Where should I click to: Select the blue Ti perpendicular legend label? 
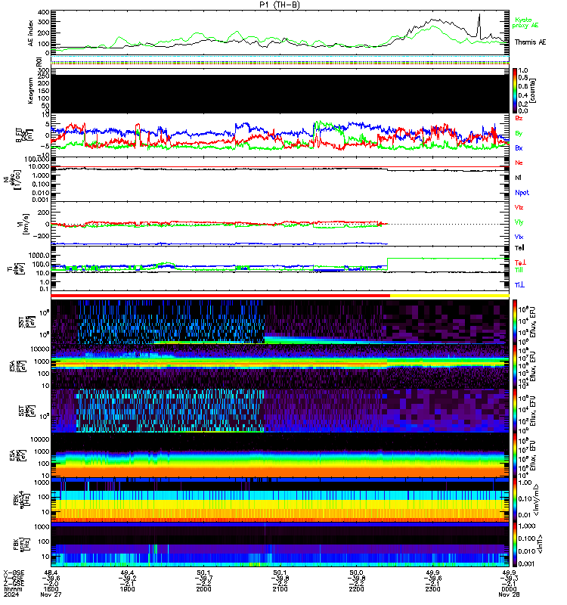click(x=519, y=285)
